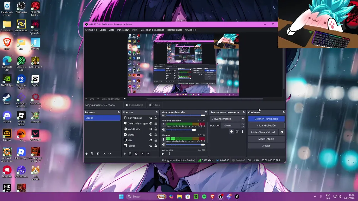Open advanced audio properties gears icon
The image size is (358, 201).
[163, 154]
